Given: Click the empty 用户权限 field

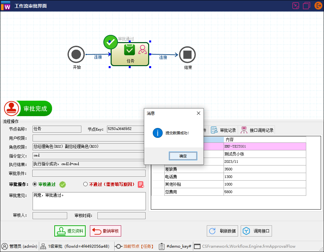Looking at the screenshot, I should tap(88, 138).
